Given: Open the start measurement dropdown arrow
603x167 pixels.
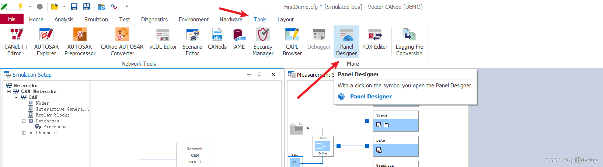Looking at the screenshot, I should 30,7.
